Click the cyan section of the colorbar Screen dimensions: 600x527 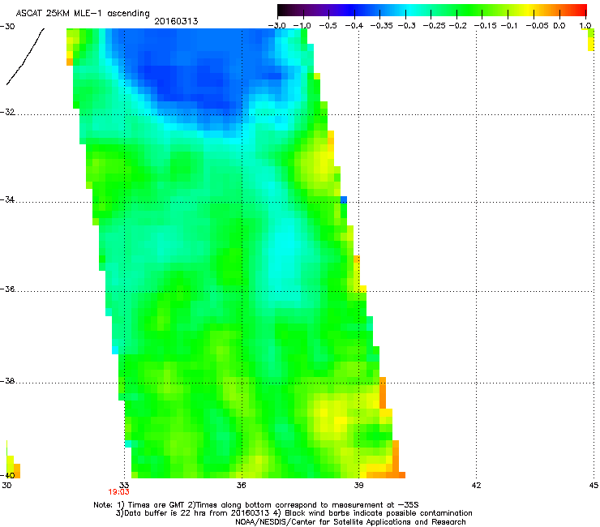click(x=411, y=10)
